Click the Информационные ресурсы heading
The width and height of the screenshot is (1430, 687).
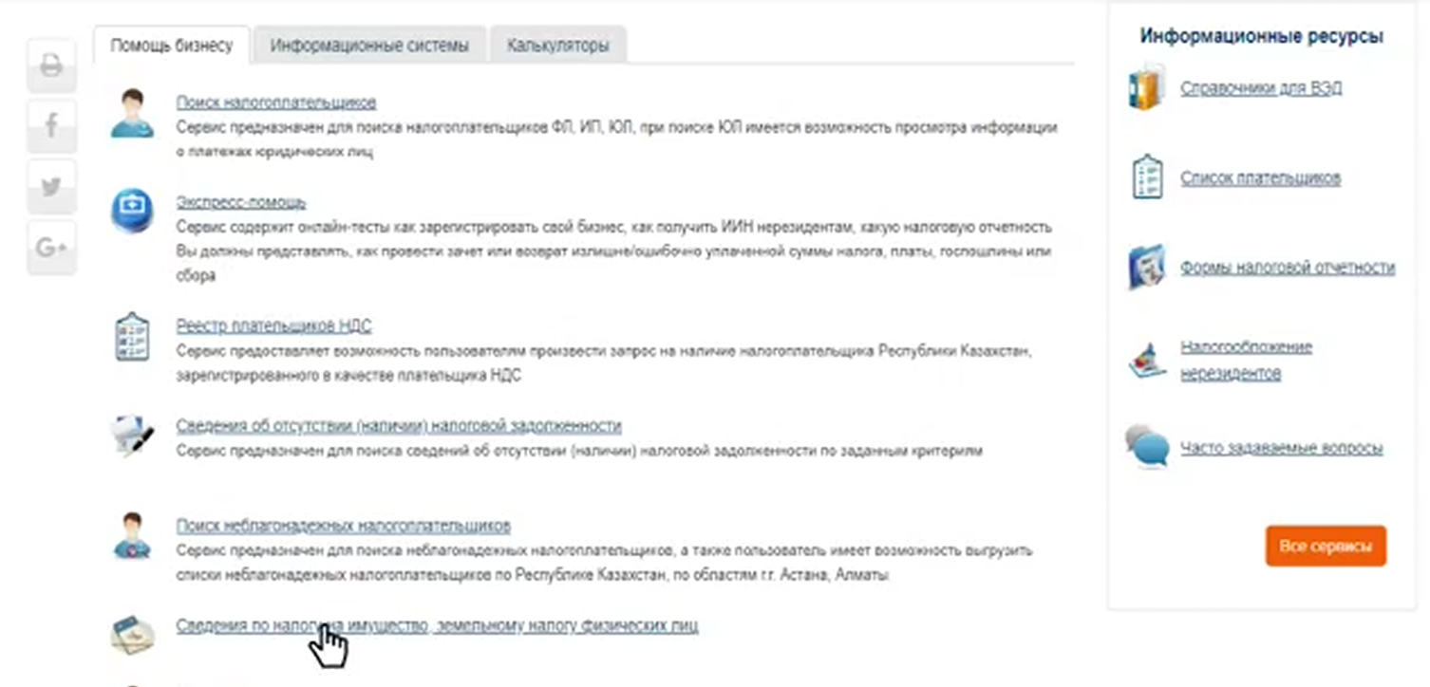click(1261, 36)
